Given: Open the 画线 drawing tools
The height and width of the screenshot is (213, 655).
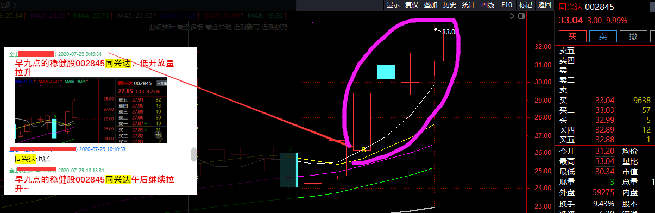Looking at the screenshot, I should 488,5.
